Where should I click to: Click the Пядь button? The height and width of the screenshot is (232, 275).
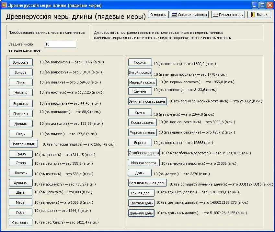pos(21,134)
